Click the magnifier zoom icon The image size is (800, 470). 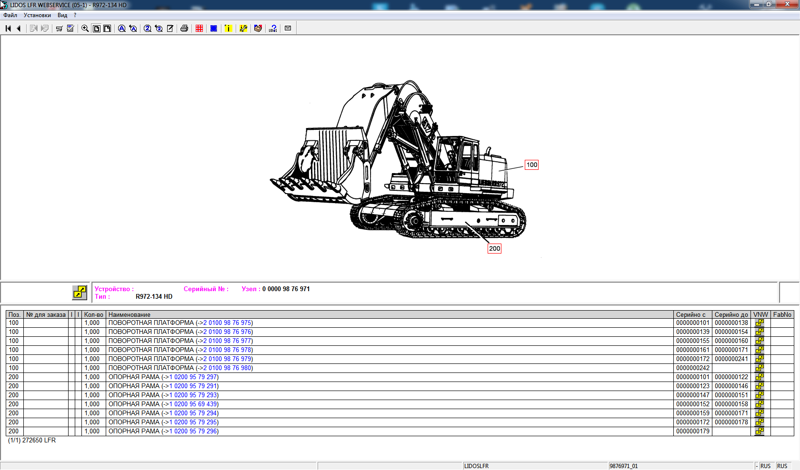[x=85, y=29]
